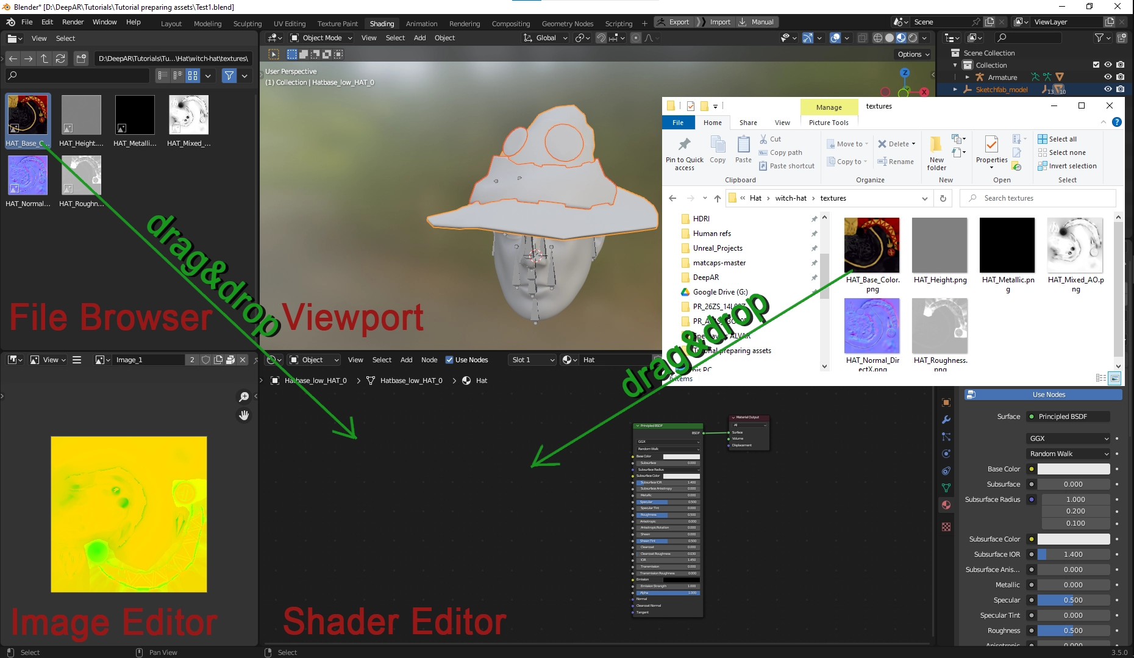
Task: Switch to the UV Editing workspace tab
Action: pos(290,24)
